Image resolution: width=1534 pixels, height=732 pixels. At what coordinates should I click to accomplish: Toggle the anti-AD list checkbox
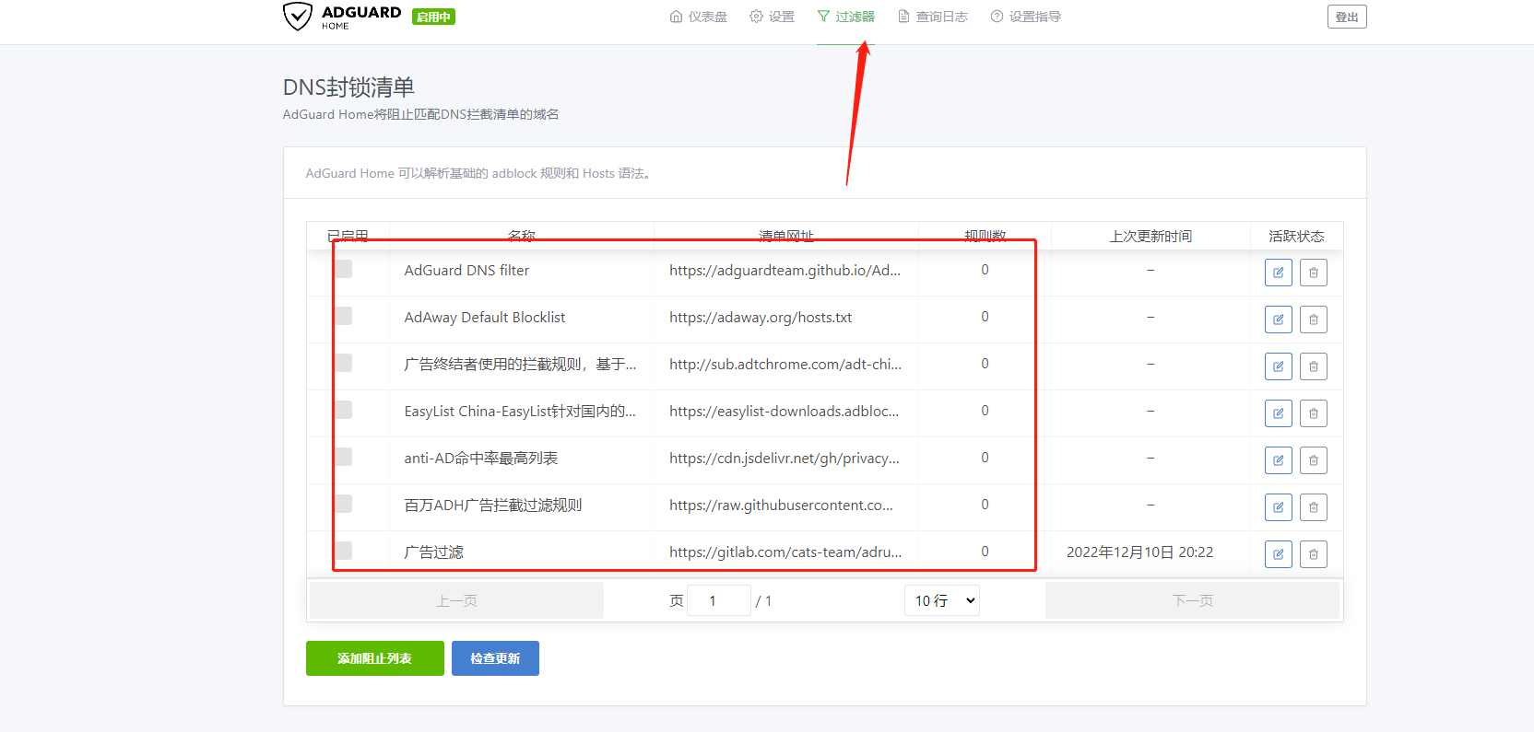(344, 457)
